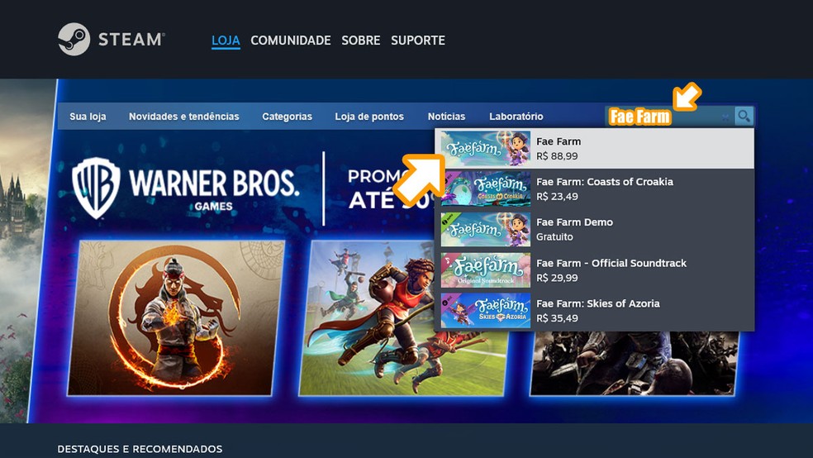813x458 pixels.
Task: Click the Fae Farm base game thumbnail
Action: tap(485, 148)
